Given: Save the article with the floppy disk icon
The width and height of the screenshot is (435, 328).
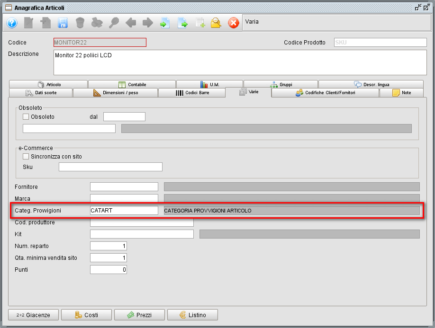Looking at the screenshot, I should pyautogui.click(x=63, y=23).
